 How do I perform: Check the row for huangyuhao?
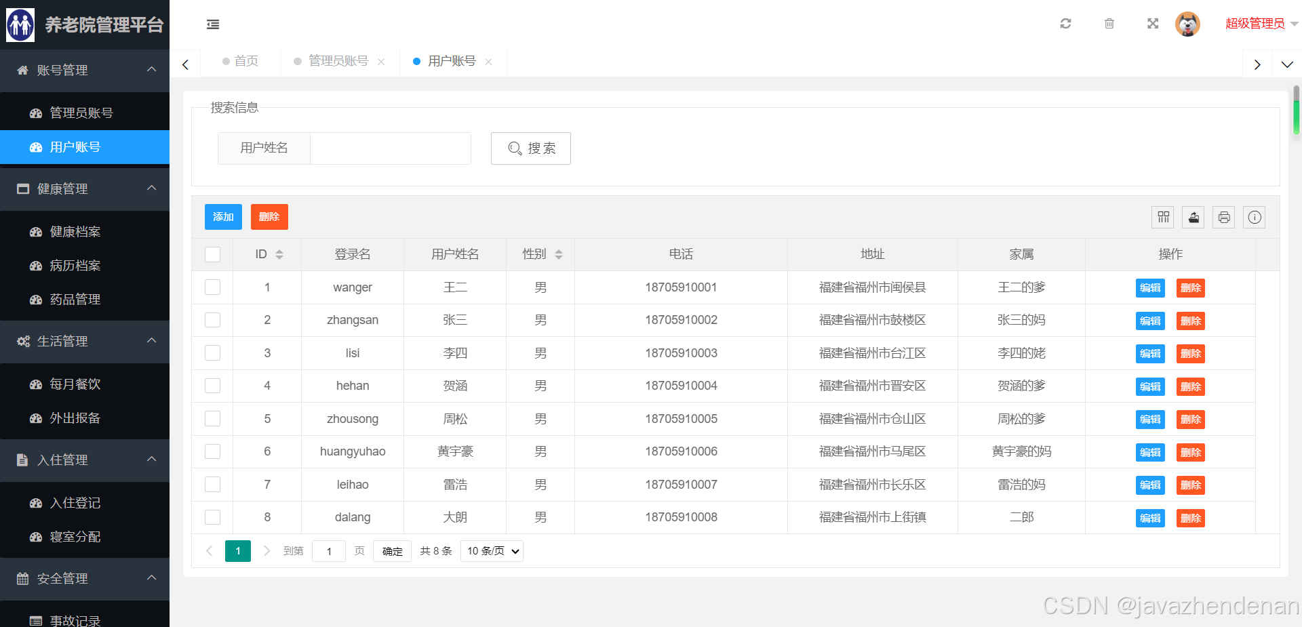[x=213, y=451]
